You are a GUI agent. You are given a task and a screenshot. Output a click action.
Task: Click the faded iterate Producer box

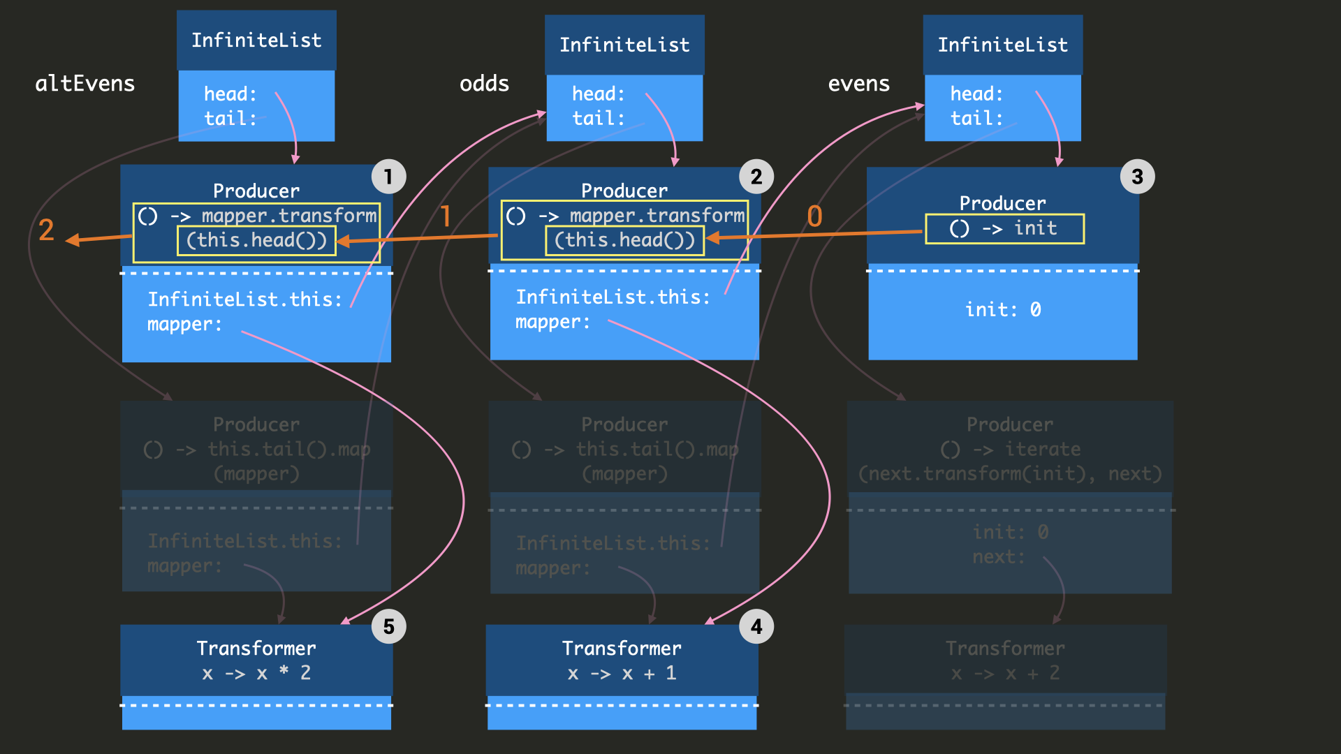1009,448
